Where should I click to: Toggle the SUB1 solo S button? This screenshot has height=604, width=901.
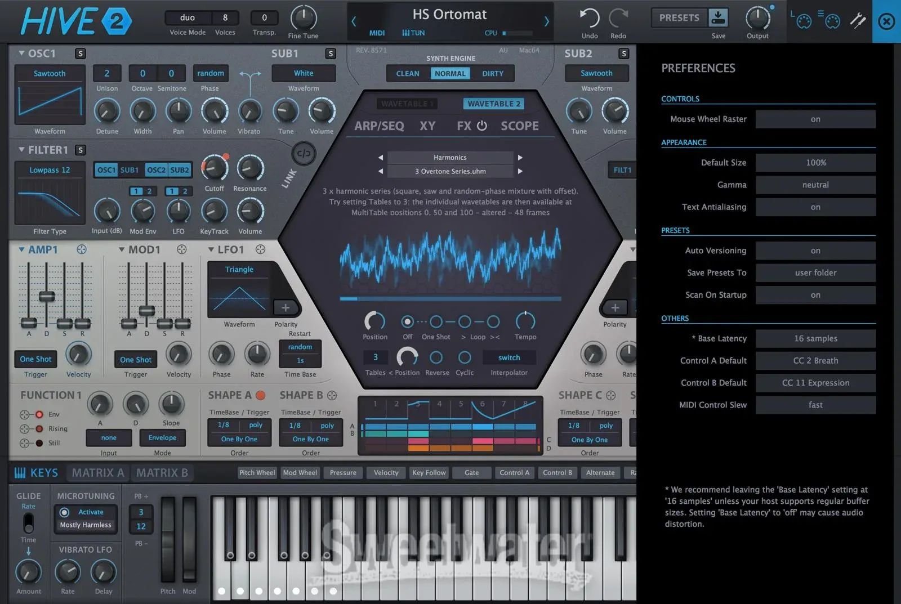[331, 53]
